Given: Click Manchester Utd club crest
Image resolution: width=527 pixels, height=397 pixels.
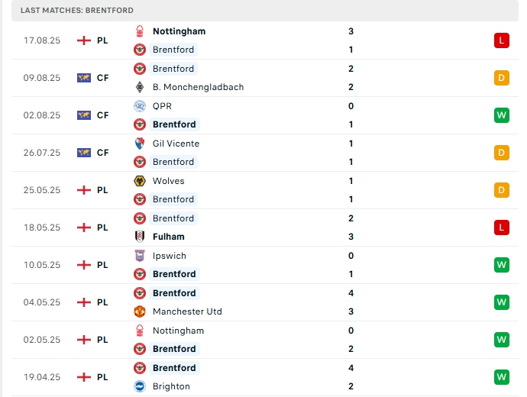Looking at the screenshot, I should click(140, 311).
